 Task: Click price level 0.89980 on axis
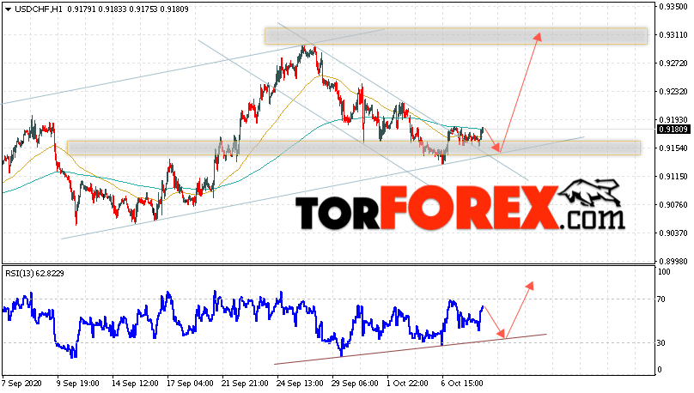pos(673,261)
